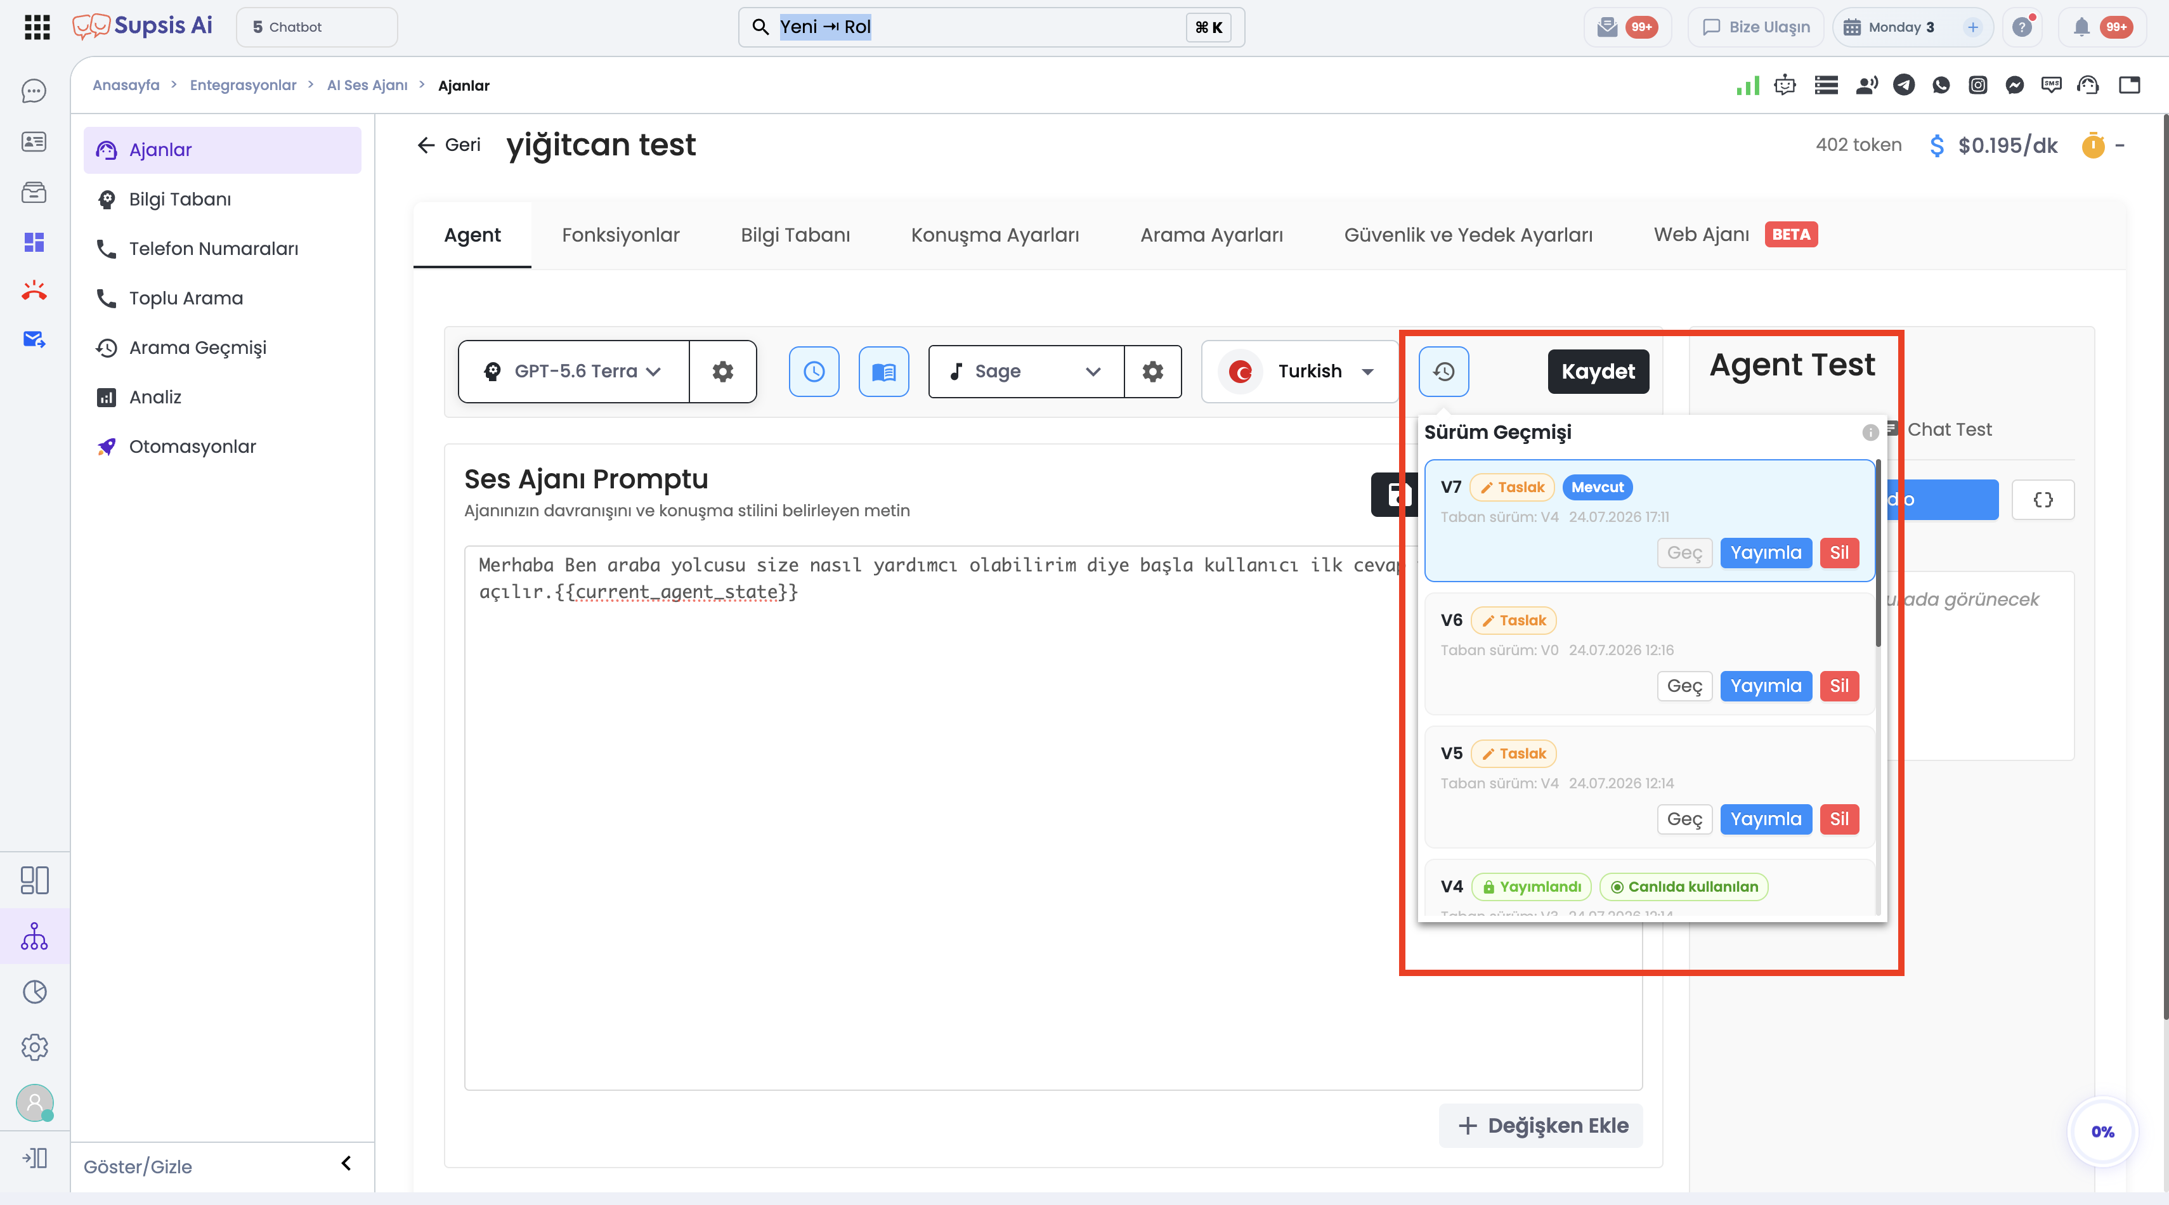2169x1205 pixels.
Task: Switch to the Arama Ayarları tab
Action: (x=1211, y=235)
